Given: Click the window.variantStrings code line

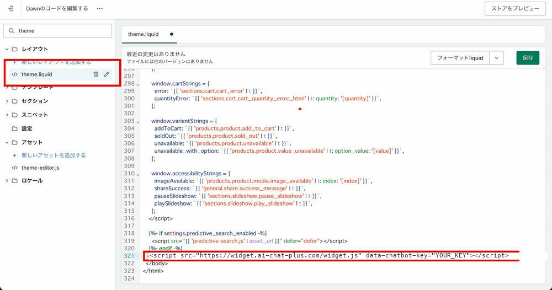Looking at the screenshot, I should (184, 121).
